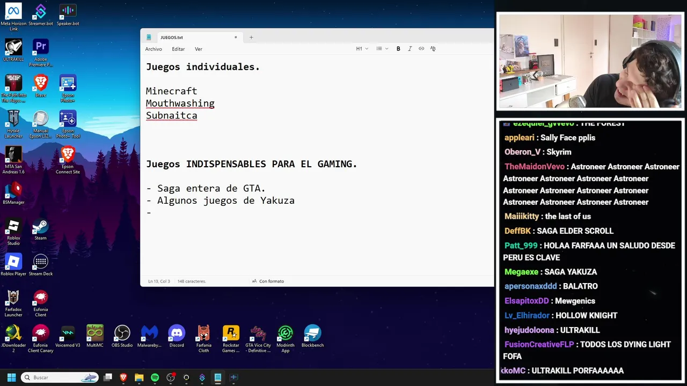Viewport: 687px width, 386px height.
Task: Toggle italic formatting in Notepad toolbar
Action: click(x=410, y=49)
